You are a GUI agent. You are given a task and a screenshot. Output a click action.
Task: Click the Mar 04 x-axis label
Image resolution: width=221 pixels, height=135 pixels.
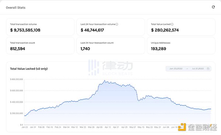[66, 127]
